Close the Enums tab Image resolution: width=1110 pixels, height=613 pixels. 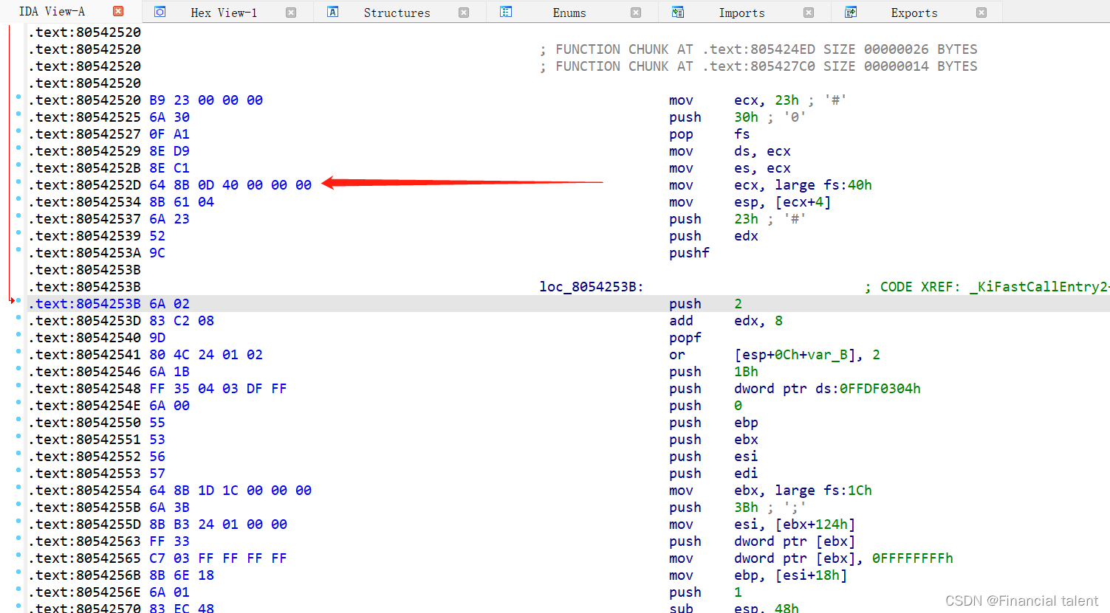tap(636, 13)
